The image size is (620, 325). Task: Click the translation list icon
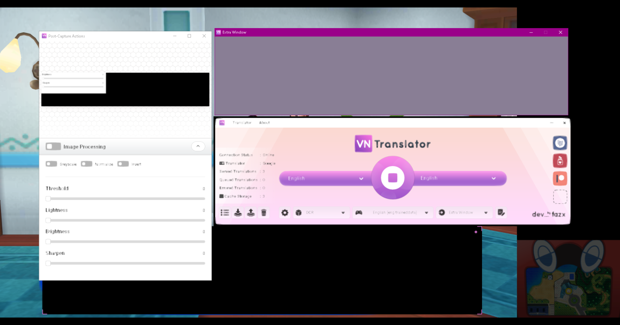click(225, 213)
